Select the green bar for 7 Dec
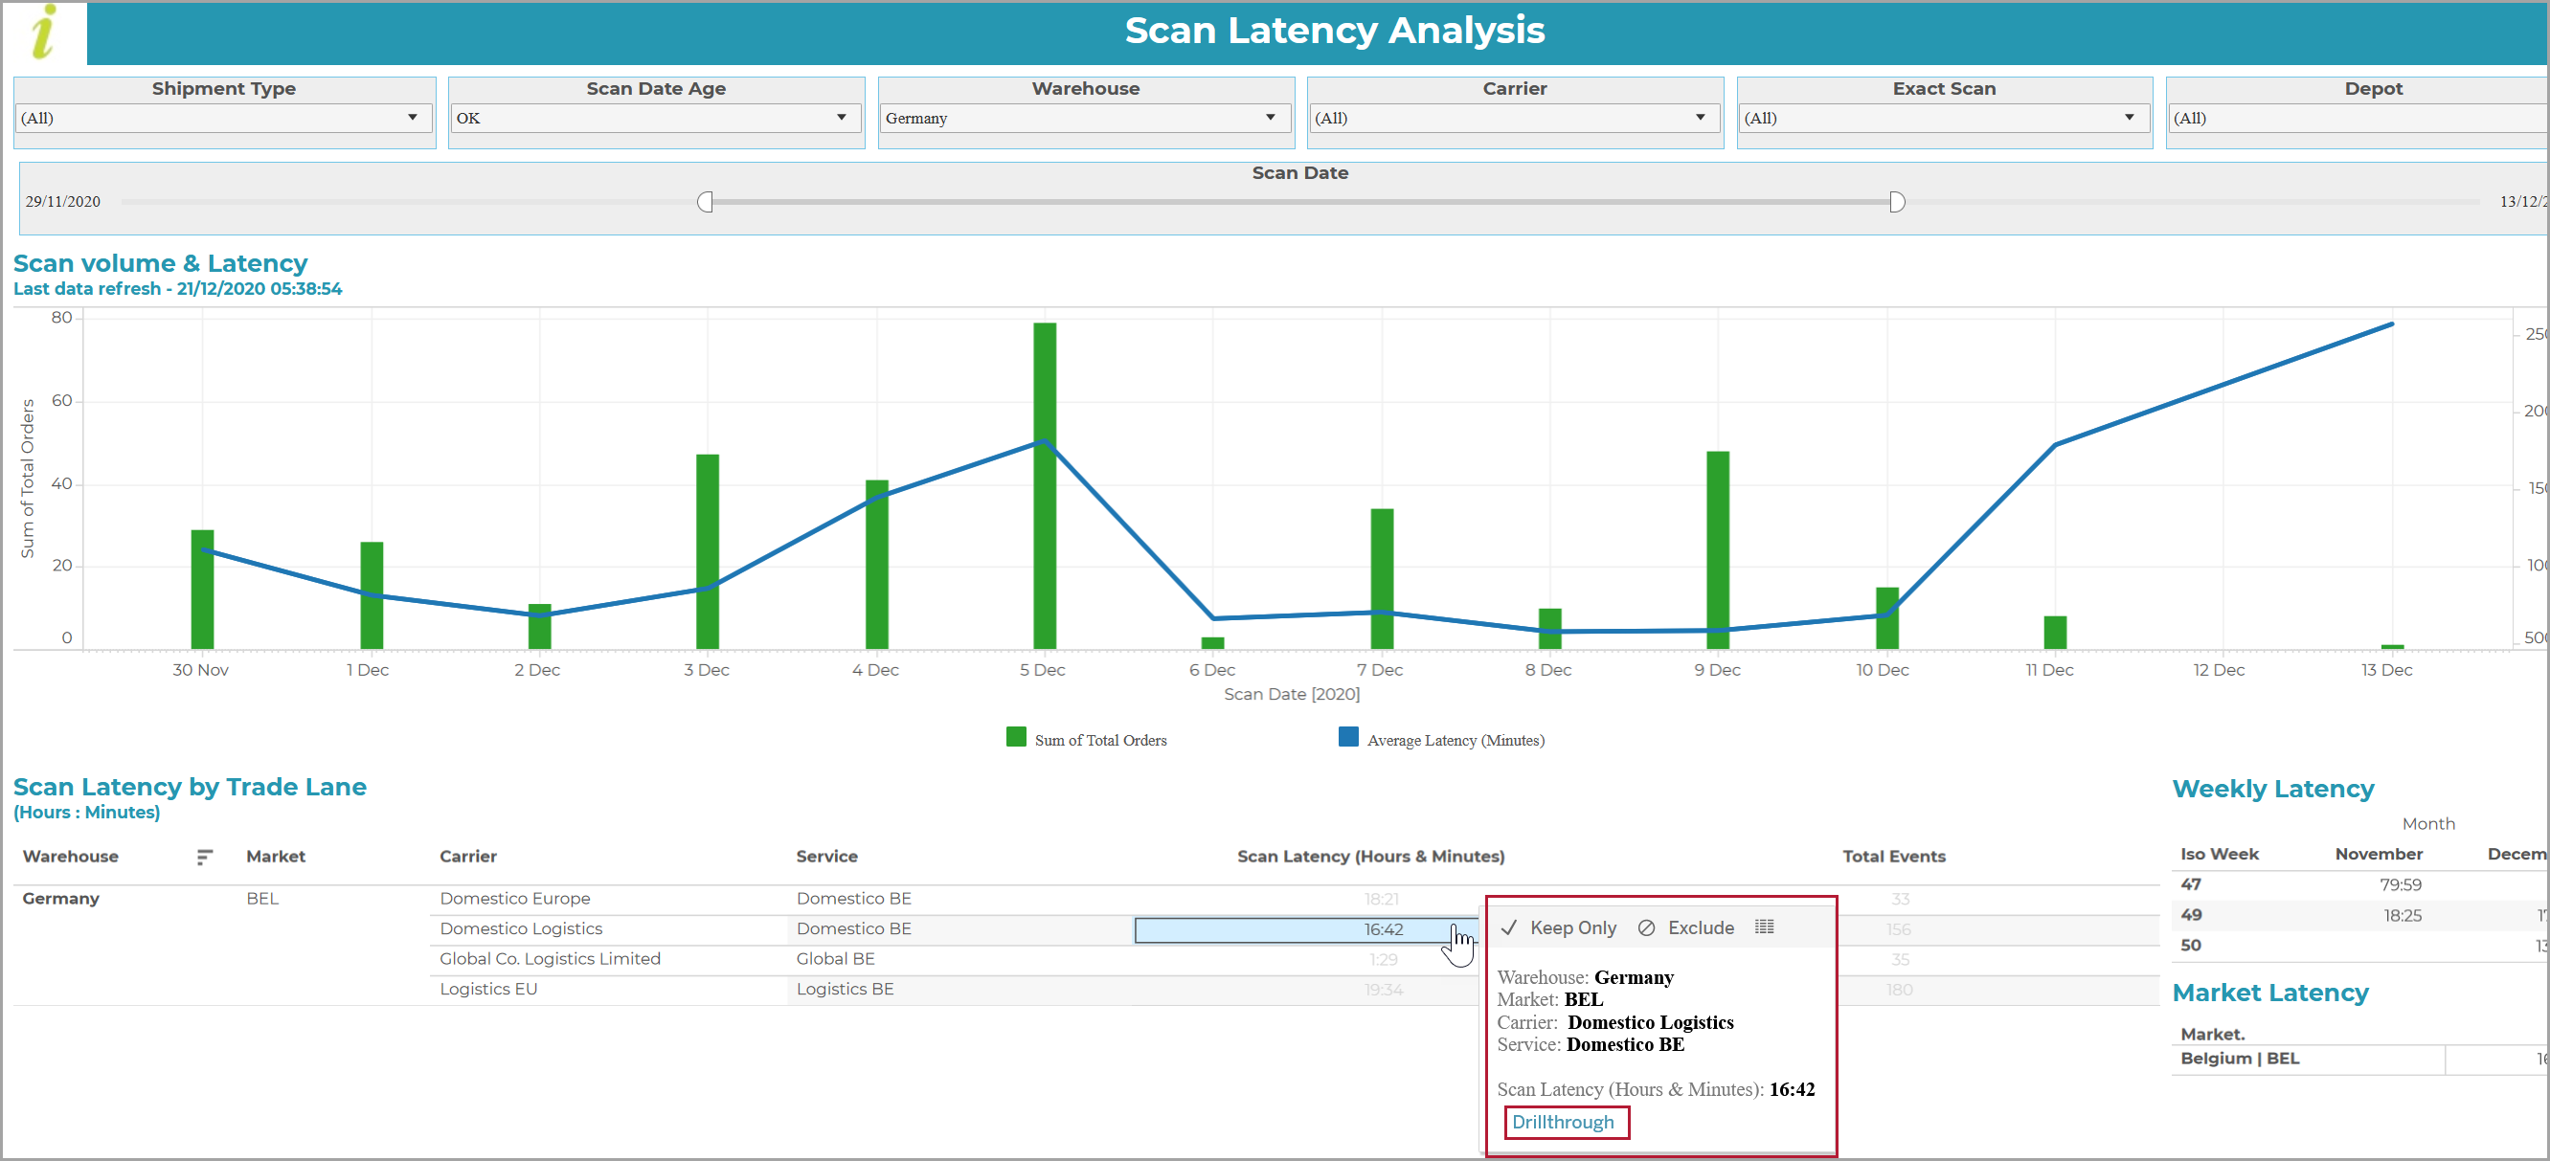 (x=1382, y=579)
